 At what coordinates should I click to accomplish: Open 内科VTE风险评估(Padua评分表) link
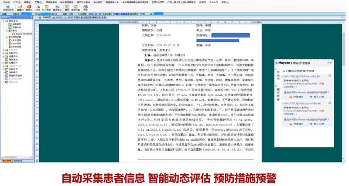[x=301, y=76]
